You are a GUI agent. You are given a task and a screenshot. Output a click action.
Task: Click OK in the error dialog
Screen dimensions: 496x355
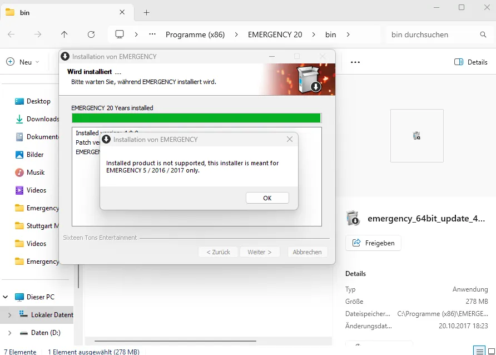[x=267, y=198]
